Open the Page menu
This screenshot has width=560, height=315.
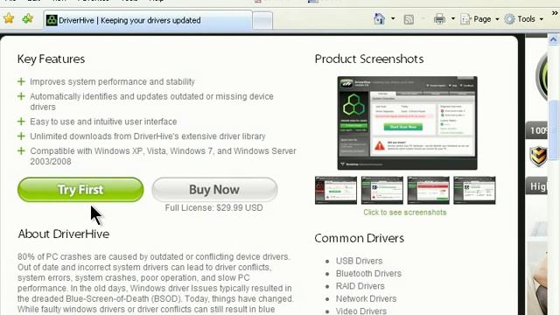pyautogui.click(x=479, y=19)
